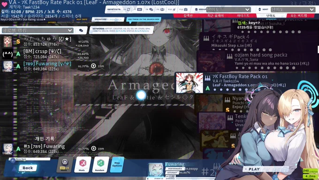
Task: Click #3 [789] Fuwaring personal record
Action: point(44,146)
